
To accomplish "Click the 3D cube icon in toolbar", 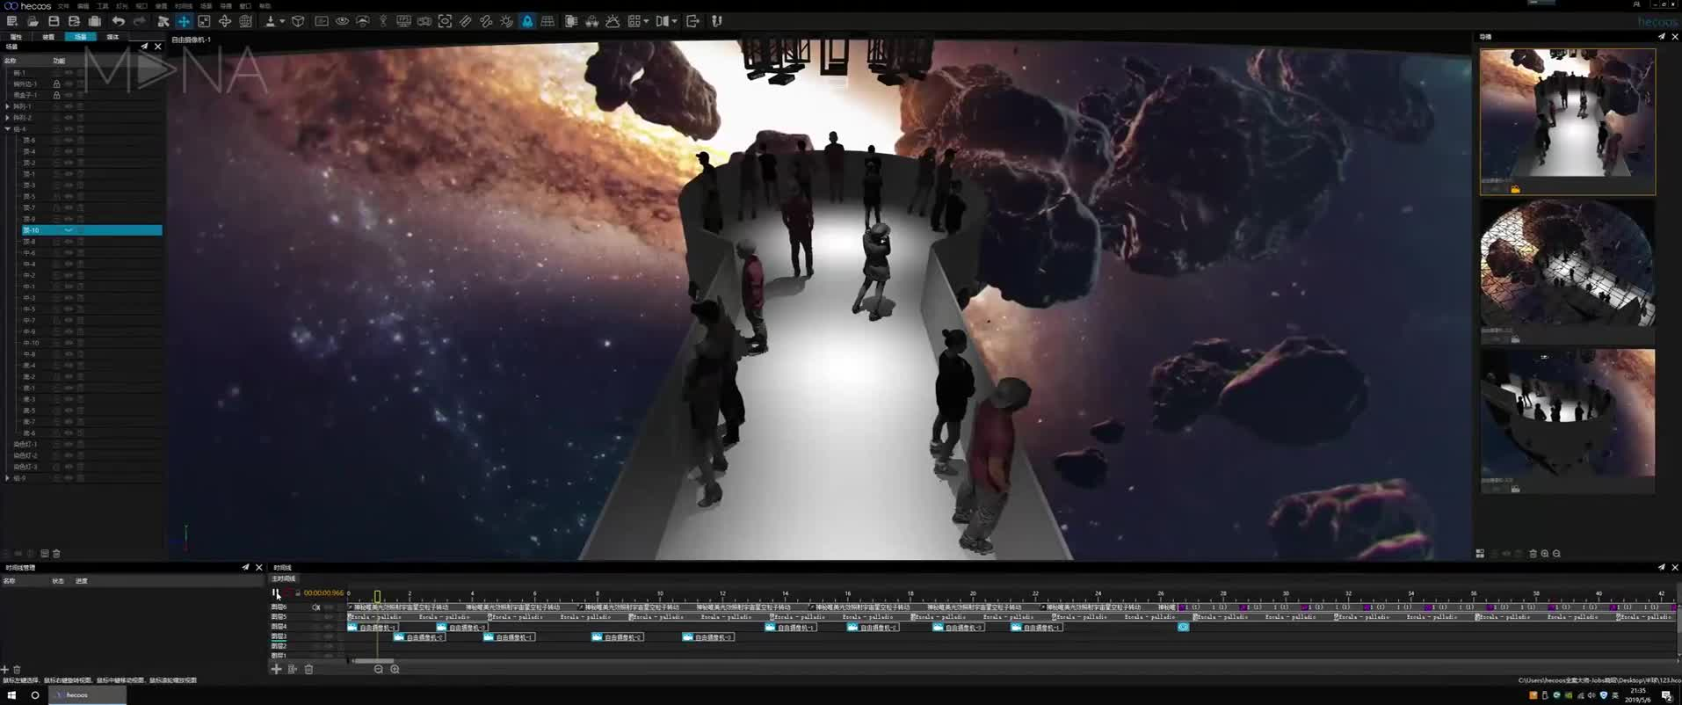I will (298, 21).
